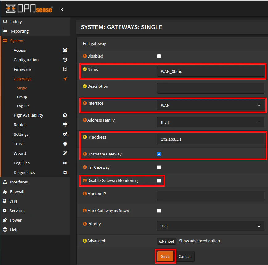The image size is (268, 265).
Task: Click the Configuration history icon
Action: [65, 60]
